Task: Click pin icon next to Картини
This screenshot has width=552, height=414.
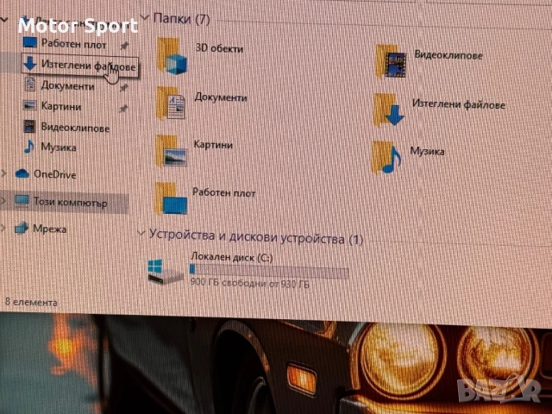Action: [122, 109]
